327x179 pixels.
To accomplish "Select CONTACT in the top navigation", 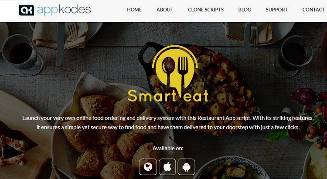I will tap(313, 10).
